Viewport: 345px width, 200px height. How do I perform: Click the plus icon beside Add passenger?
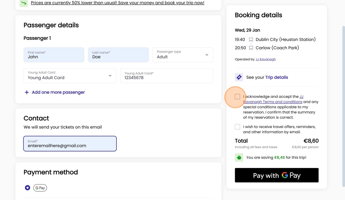(27, 92)
